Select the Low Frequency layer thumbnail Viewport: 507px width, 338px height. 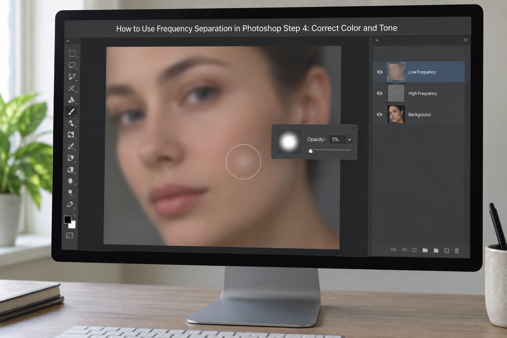396,72
